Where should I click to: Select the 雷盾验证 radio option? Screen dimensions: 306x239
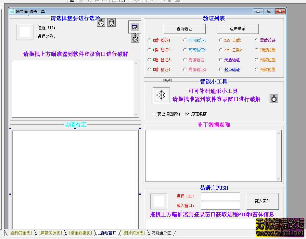point(257,40)
